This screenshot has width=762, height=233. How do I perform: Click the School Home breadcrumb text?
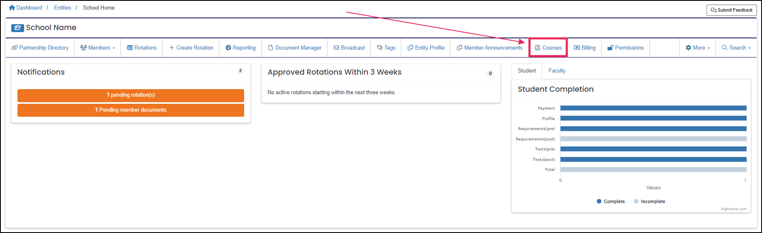point(99,8)
